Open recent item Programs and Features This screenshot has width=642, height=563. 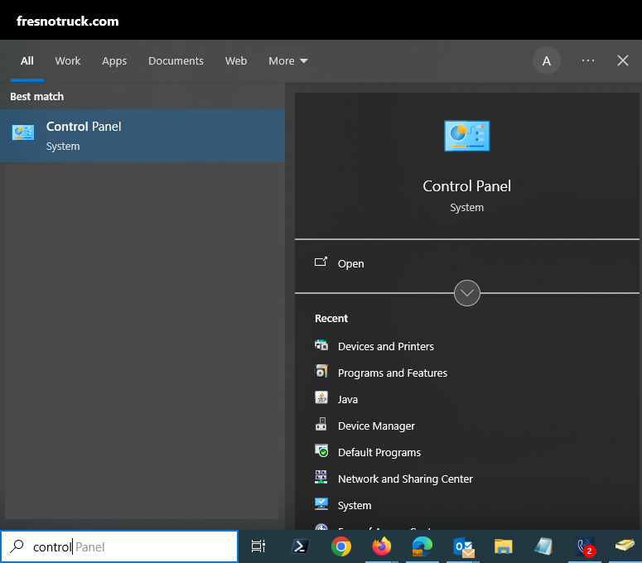[392, 373]
